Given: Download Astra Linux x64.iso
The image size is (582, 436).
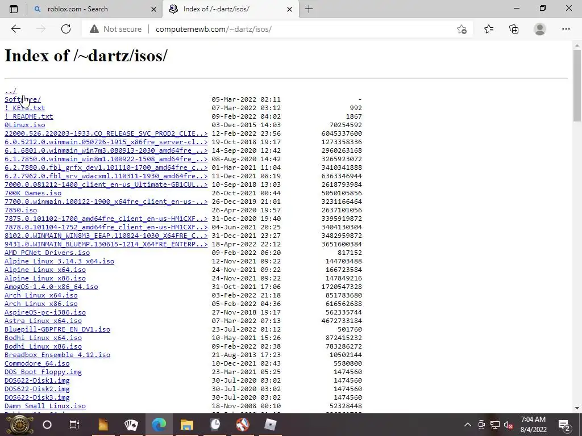Looking at the screenshot, I should 43,321.
